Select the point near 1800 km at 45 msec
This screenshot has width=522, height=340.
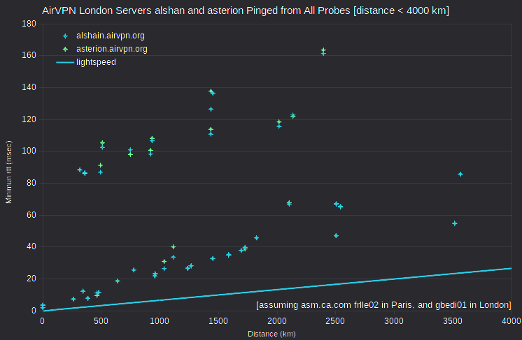[256, 238]
